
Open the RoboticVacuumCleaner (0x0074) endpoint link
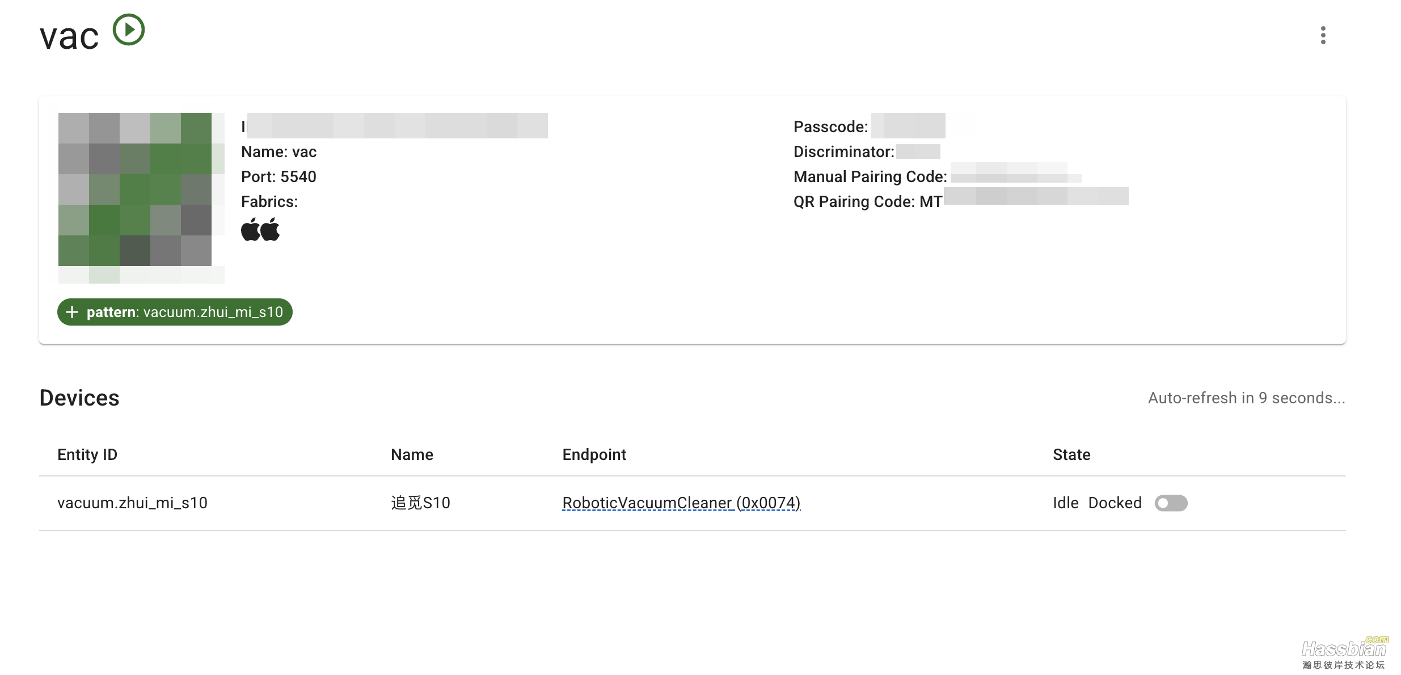click(681, 503)
